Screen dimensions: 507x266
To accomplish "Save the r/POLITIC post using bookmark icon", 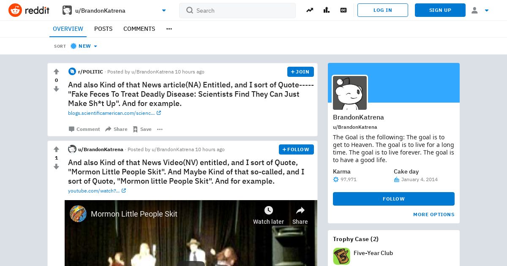I will 142,129.
